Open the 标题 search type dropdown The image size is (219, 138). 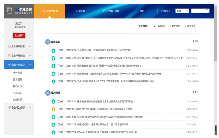point(182,11)
